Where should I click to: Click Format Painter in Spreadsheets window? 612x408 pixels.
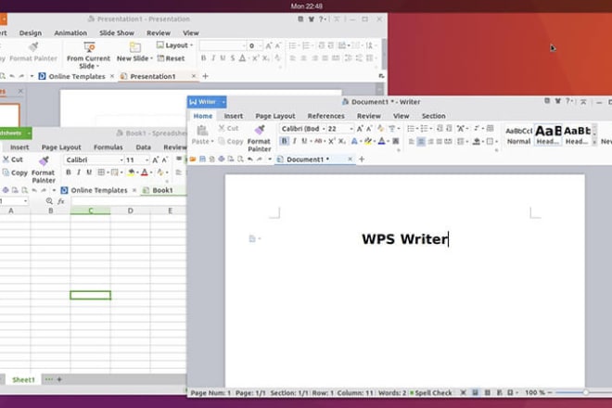click(x=44, y=170)
